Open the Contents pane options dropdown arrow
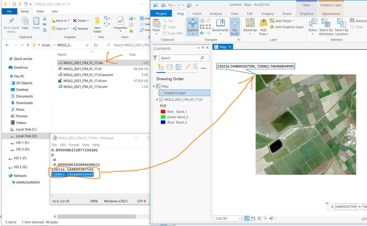Image resolution: width=367 pixels, height=226 pixels. 199,48
